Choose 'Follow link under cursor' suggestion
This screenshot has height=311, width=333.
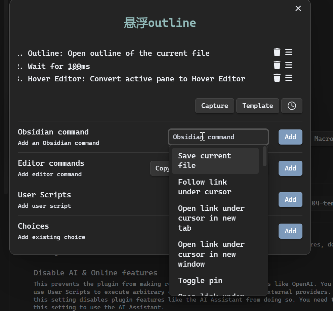215,187
